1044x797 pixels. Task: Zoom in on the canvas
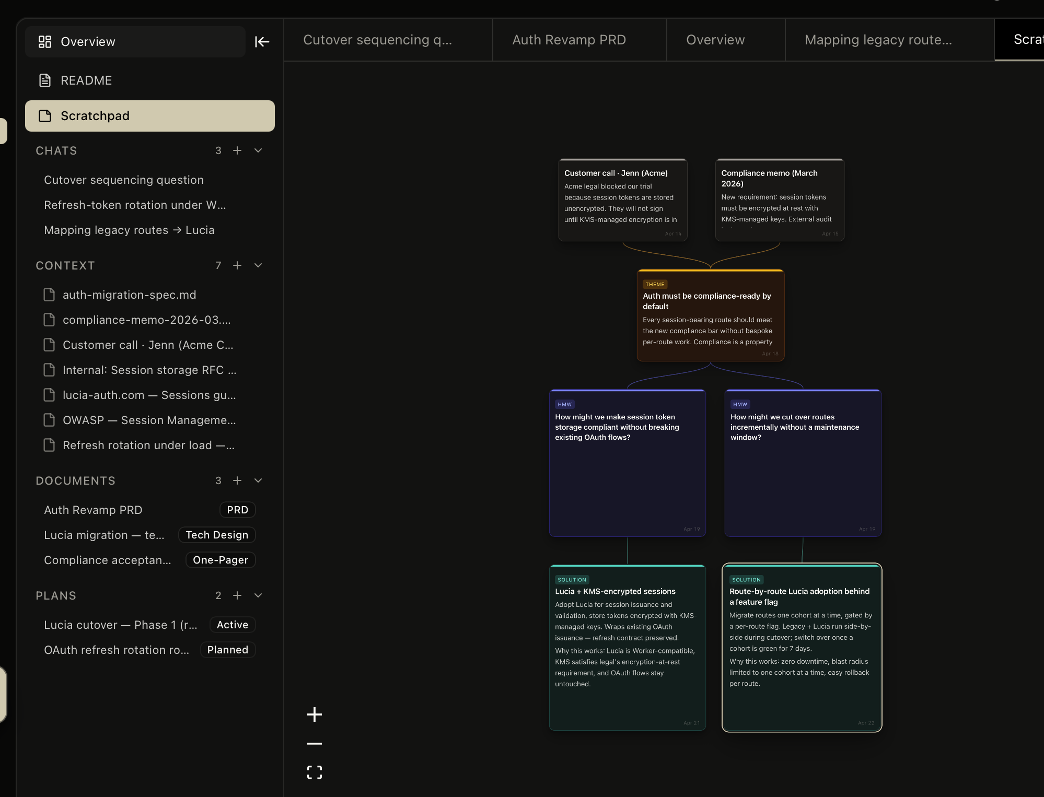(x=314, y=715)
